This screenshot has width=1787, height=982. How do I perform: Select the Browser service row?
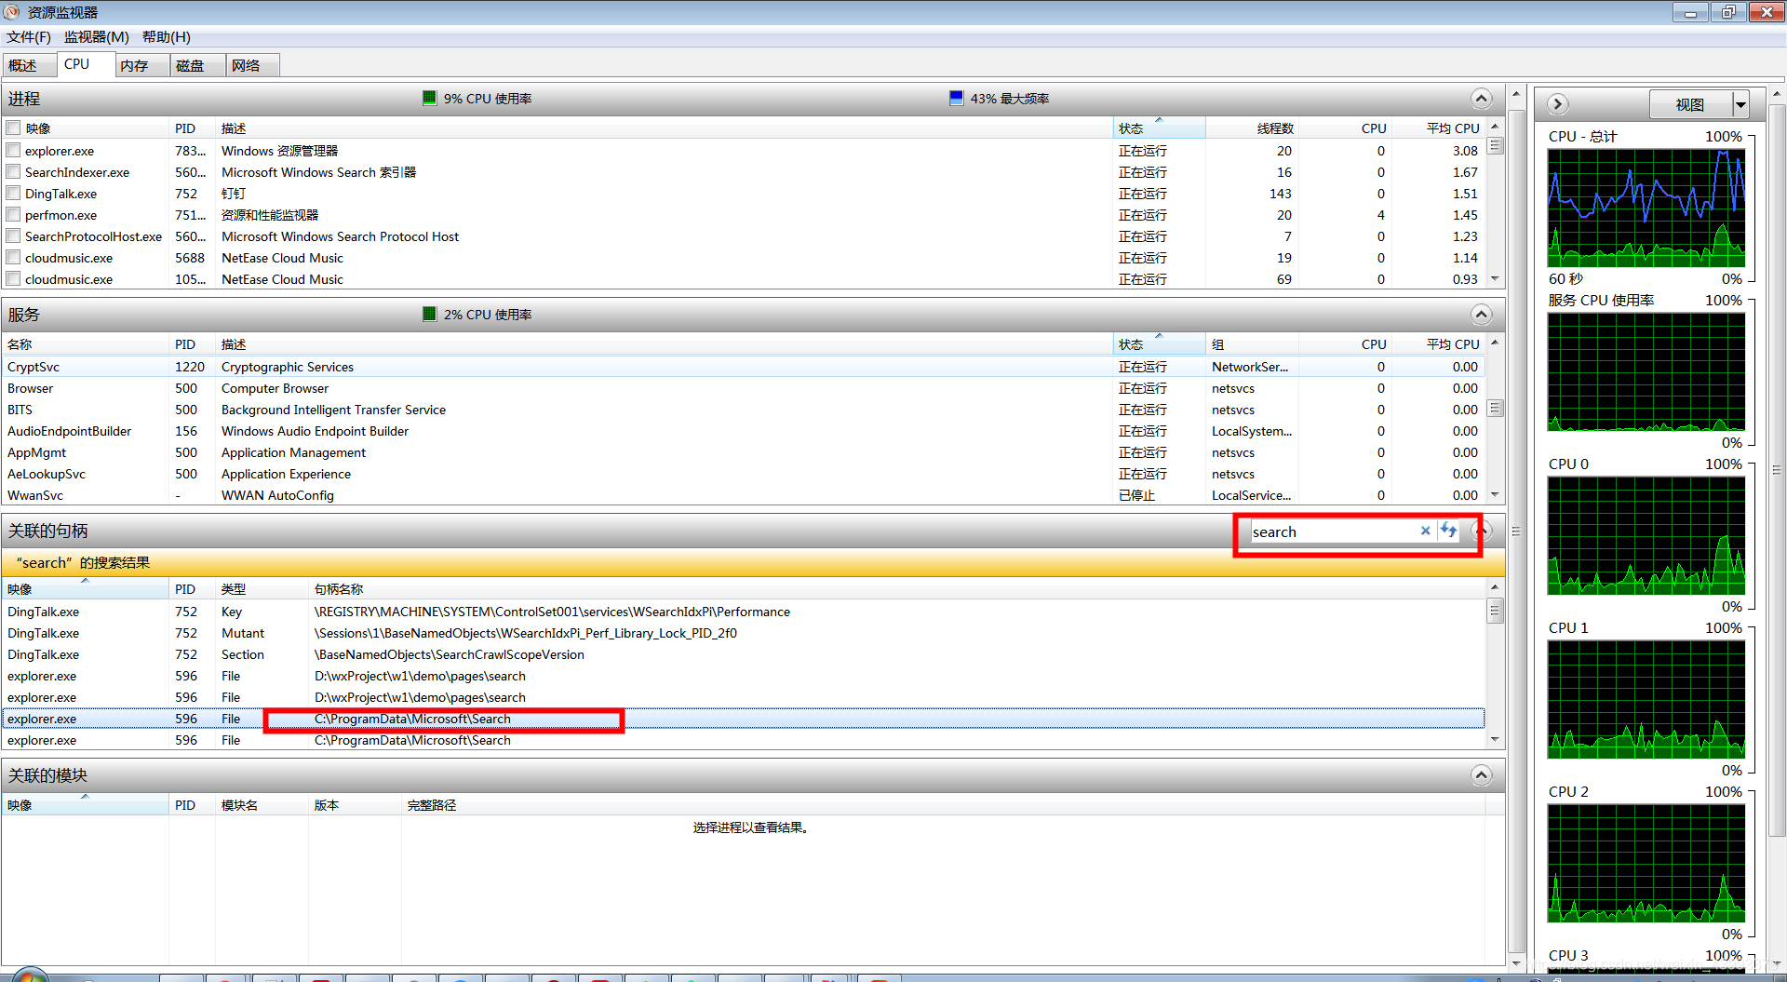[744, 387]
